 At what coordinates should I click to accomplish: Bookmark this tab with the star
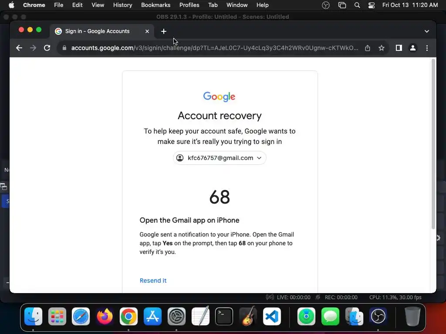tap(382, 48)
